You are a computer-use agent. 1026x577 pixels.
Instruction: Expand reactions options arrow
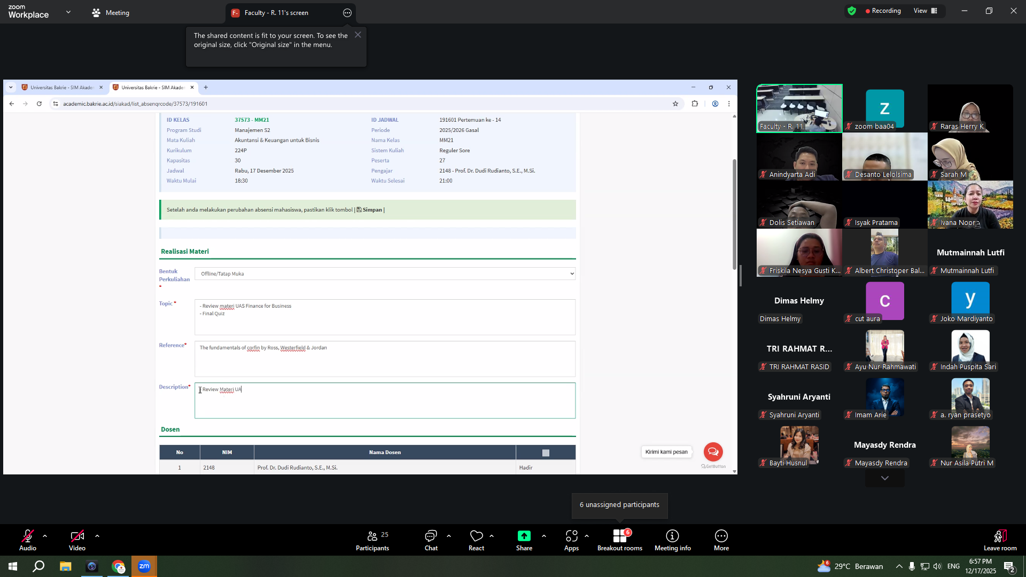pos(492,536)
